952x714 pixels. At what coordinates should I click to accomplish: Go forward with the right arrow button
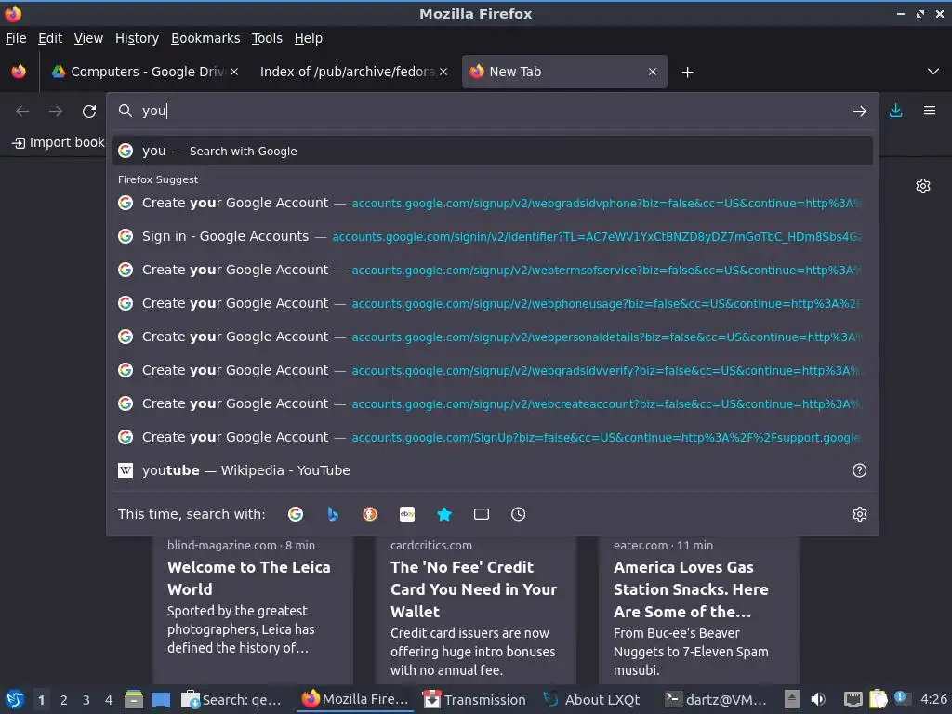(x=55, y=112)
